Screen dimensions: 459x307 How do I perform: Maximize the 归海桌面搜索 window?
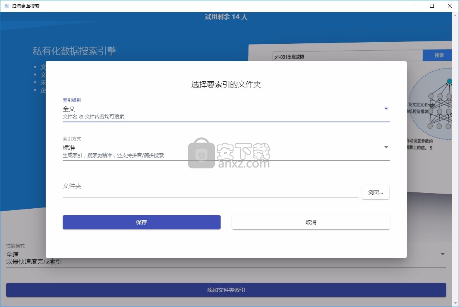tap(432, 6)
